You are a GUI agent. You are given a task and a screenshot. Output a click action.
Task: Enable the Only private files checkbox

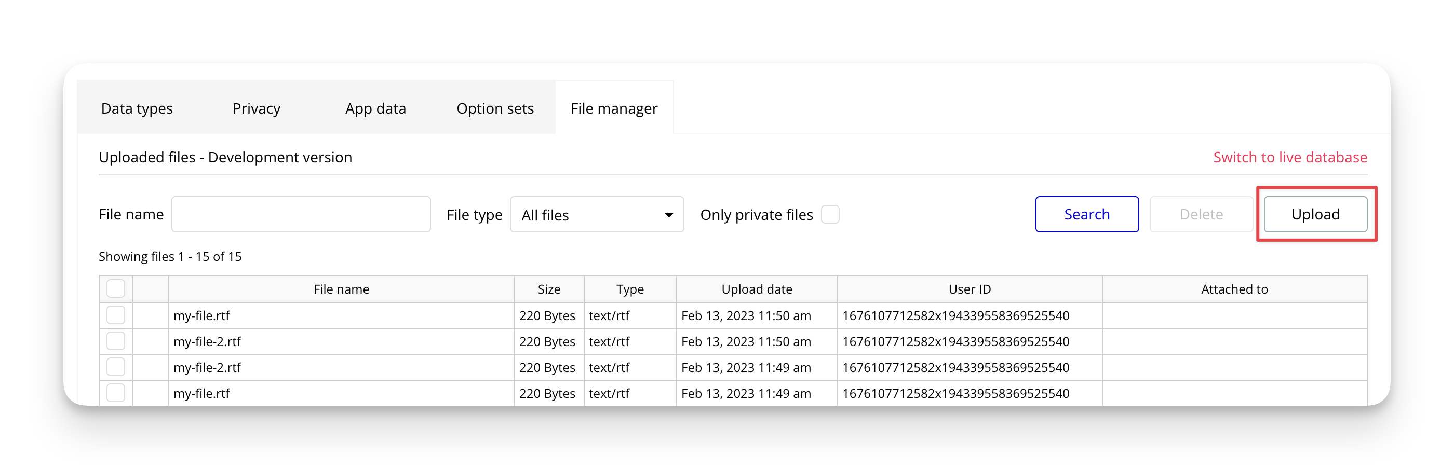830,215
